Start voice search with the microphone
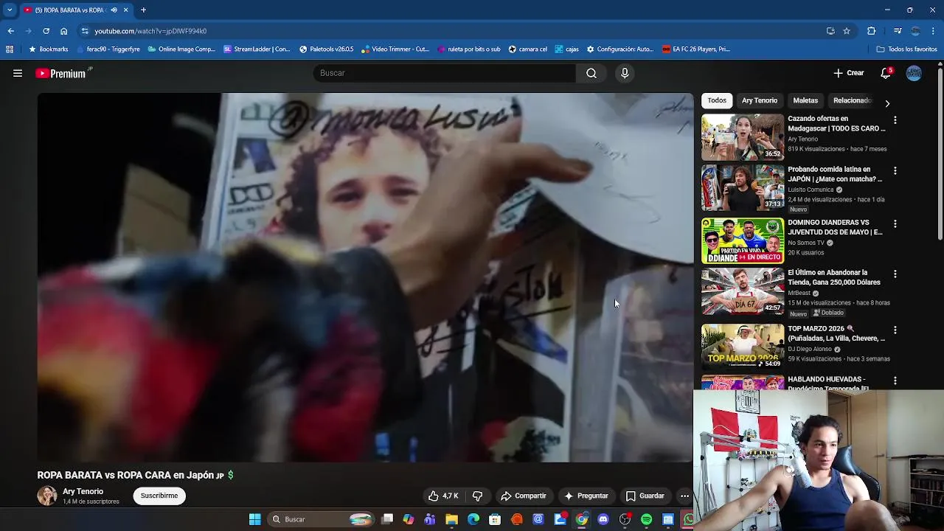The height and width of the screenshot is (531, 944). click(625, 73)
